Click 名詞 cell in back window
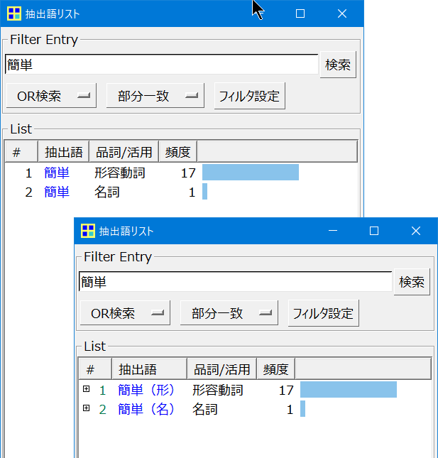Viewport: 438px width, 458px height. tap(107, 192)
